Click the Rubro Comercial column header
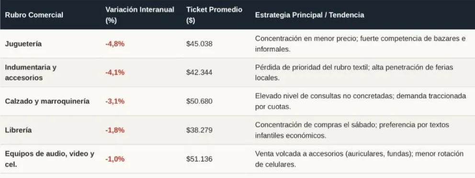Viewport: 475px width, 178px height. 34,15
